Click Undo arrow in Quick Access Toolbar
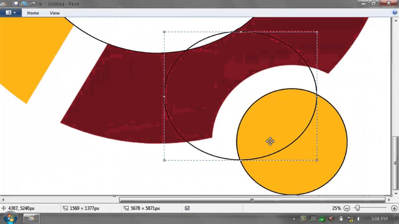This screenshot has height=224, width=399. click(25, 4)
